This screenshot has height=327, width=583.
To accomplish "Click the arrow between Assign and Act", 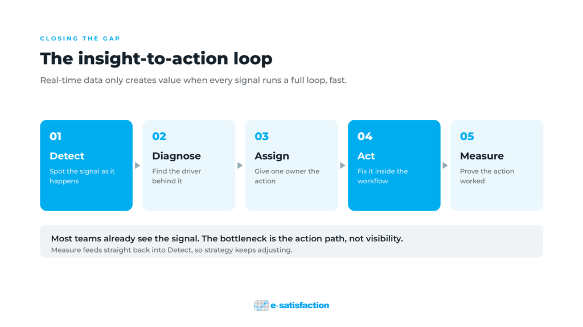I will (x=343, y=165).
